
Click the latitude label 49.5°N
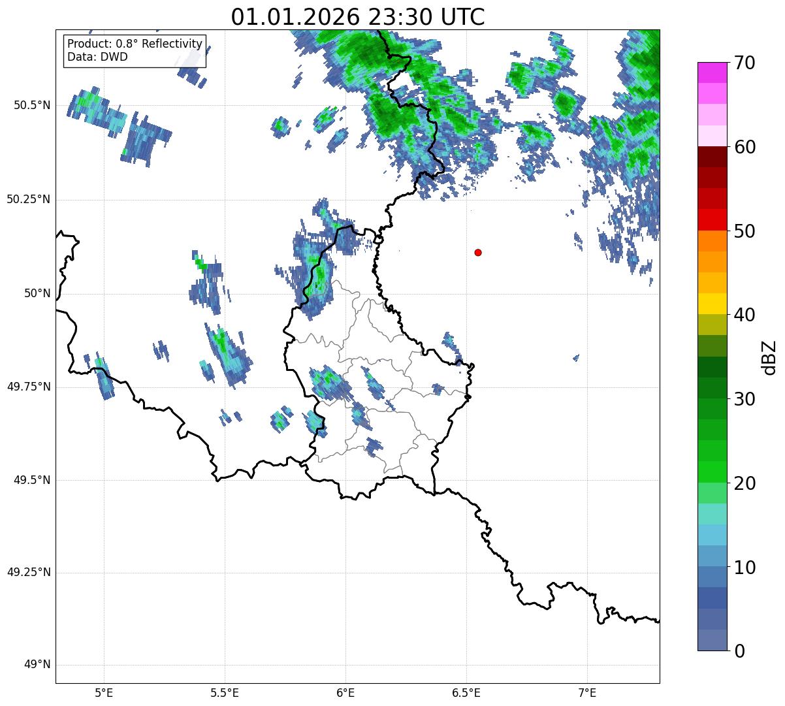pos(32,480)
